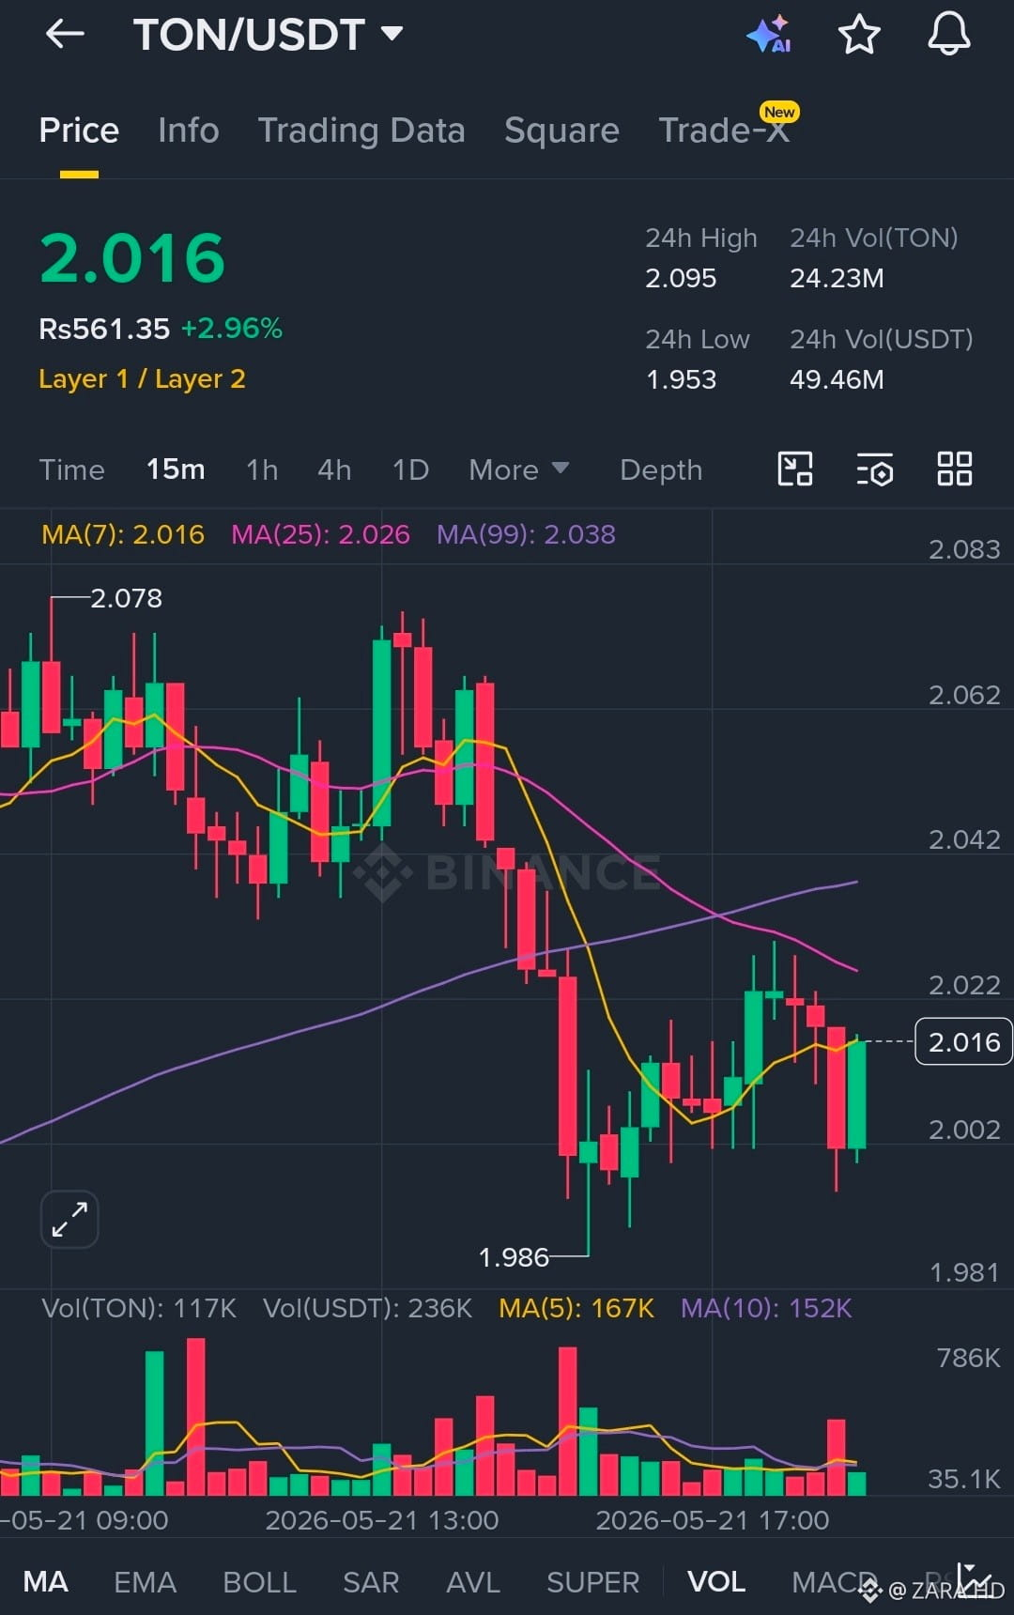Screen dimensions: 1014x1615
Task: Open chart indicator settings icon
Action: 874,469
